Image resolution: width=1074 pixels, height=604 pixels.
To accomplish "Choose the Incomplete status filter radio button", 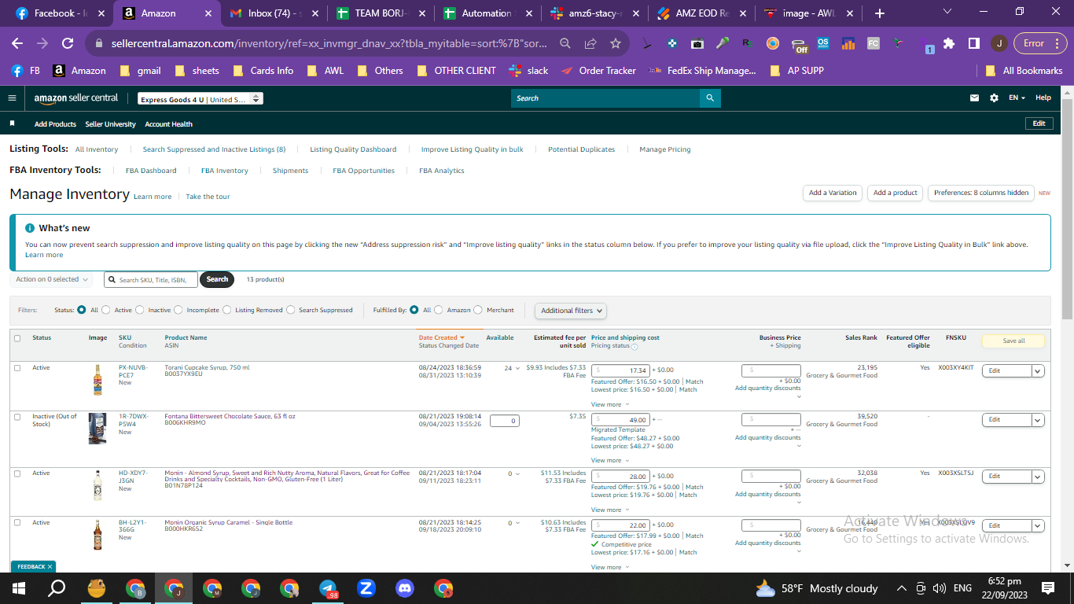I will (178, 310).
